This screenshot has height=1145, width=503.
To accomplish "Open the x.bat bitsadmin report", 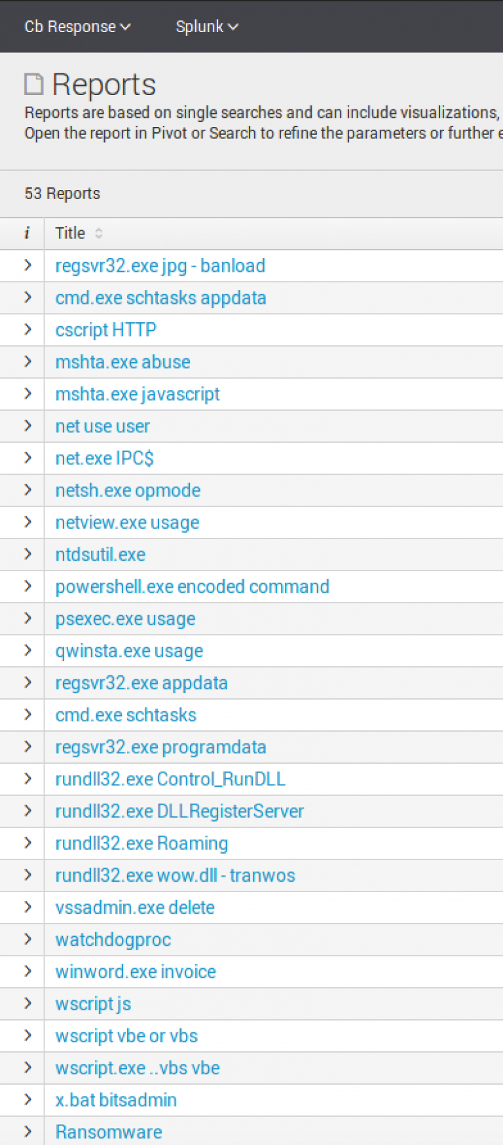I will [116, 1100].
